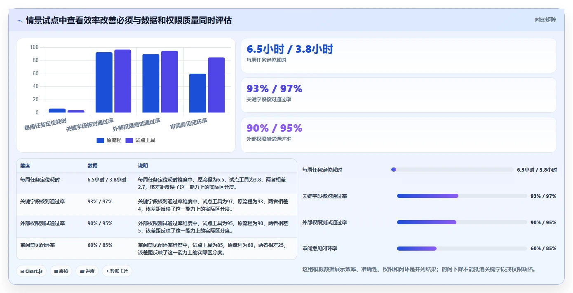The image size is (573, 293).
Task: Click table value 60% / 85%
Action: [x=100, y=245]
